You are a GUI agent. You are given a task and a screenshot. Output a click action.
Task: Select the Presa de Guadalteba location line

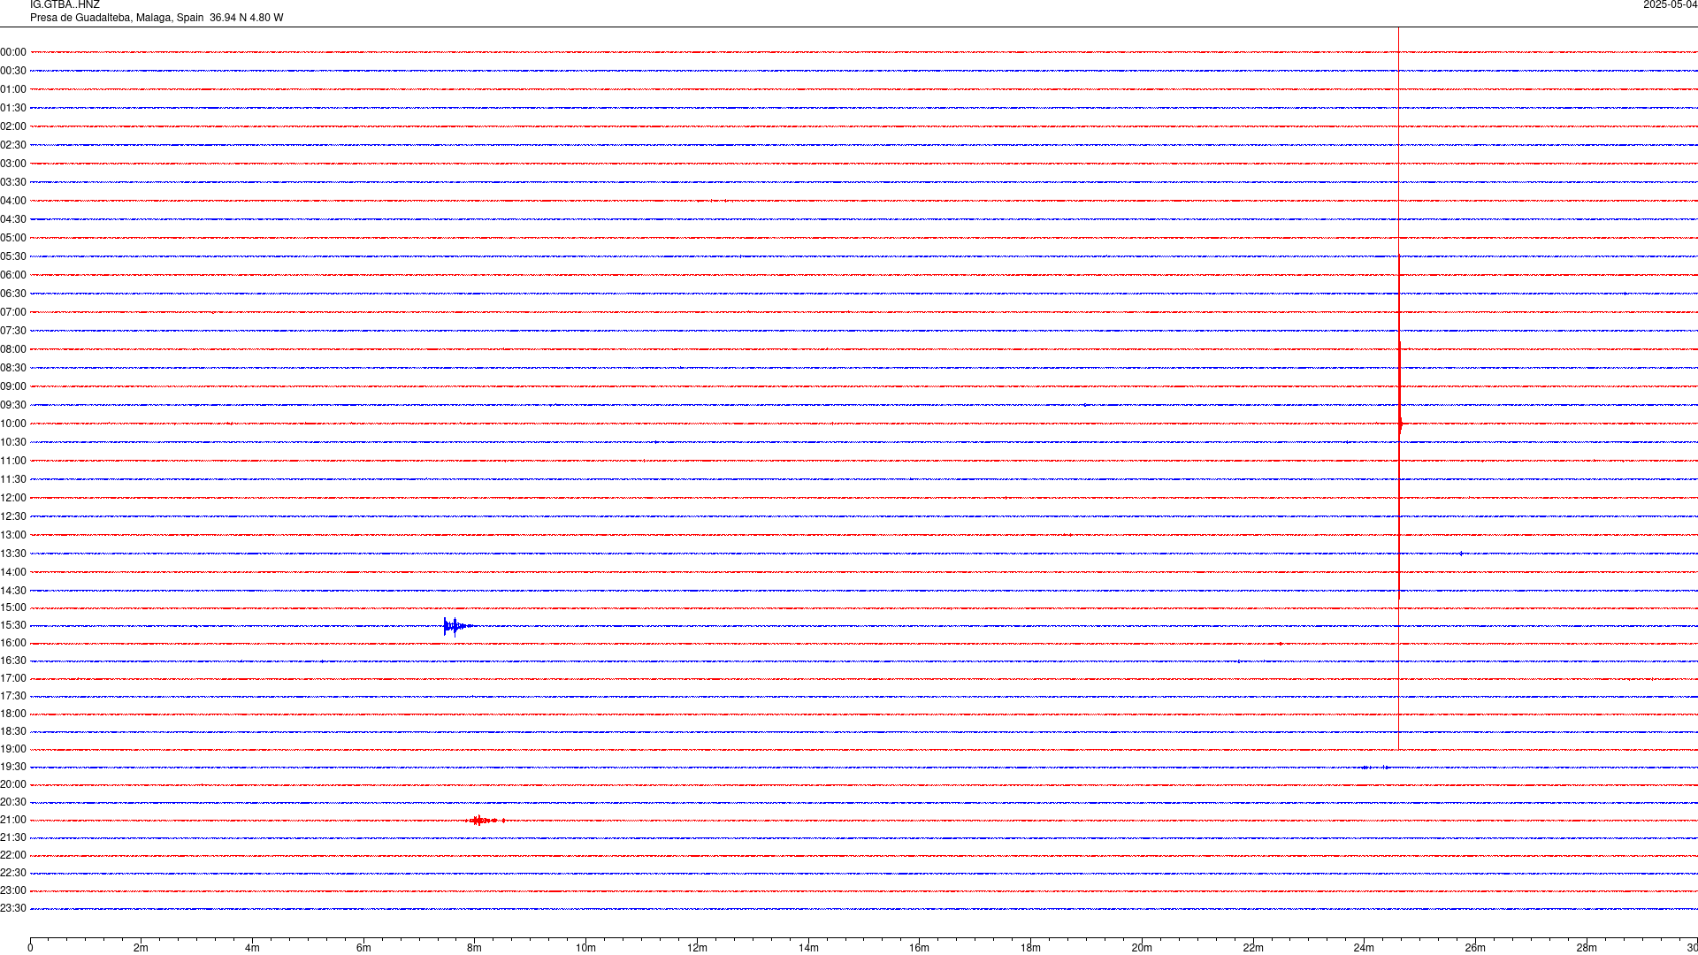157,18
